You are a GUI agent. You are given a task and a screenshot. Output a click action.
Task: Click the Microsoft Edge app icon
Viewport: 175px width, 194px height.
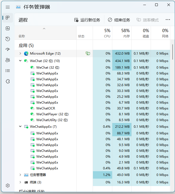click(x=26, y=54)
